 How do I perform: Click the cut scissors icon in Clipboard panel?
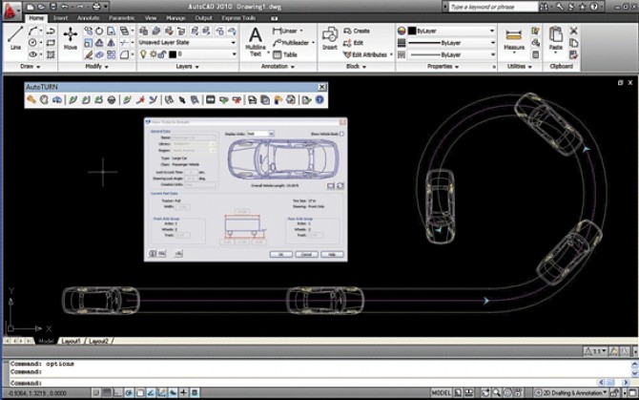574,31
